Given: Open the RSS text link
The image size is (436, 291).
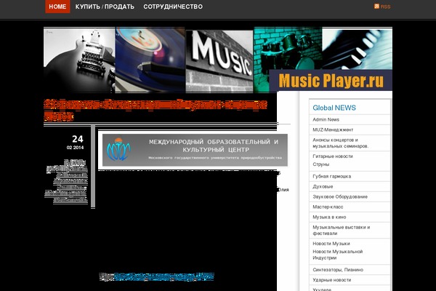Looking at the screenshot, I should 385,7.
